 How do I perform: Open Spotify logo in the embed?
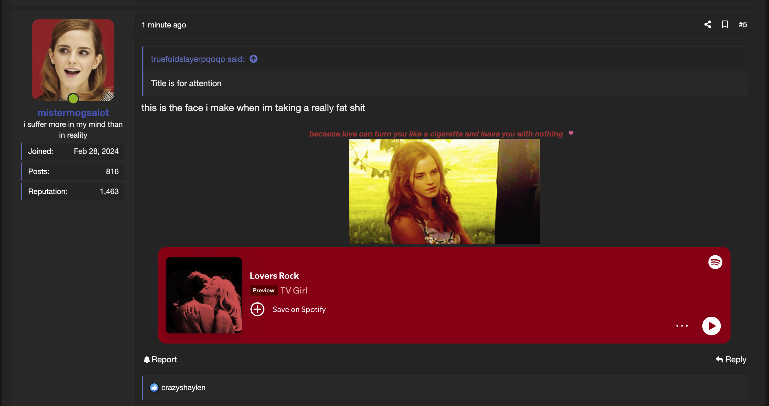pyautogui.click(x=715, y=262)
